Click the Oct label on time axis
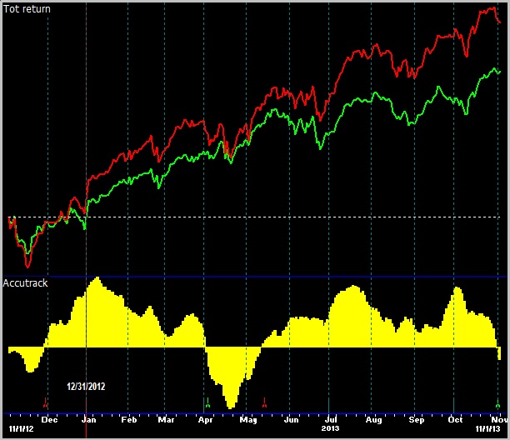510x440 pixels. coord(455,420)
